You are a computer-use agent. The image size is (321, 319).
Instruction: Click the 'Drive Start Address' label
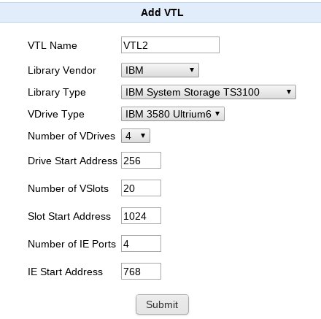[72, 161]
